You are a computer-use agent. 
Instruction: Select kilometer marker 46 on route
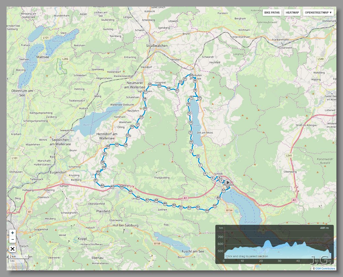[x=138, y=197]
